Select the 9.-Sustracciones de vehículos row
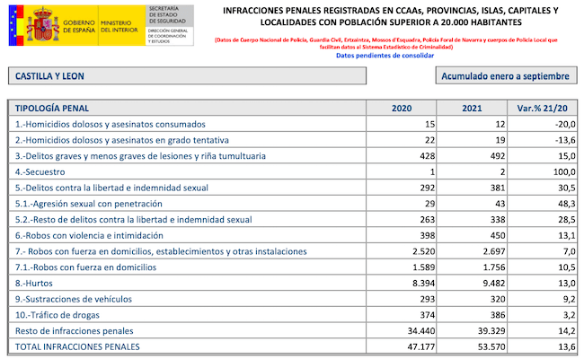This screenshot has width=584, height=359. [75, 299]
